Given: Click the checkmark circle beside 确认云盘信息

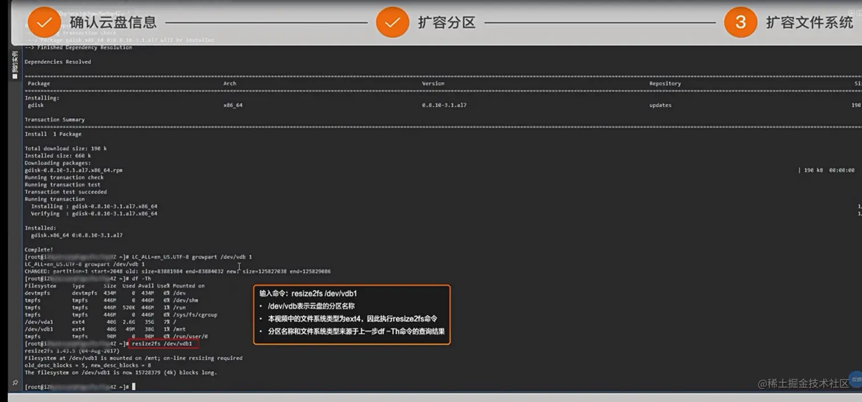Looking at the screenshot, I should (x=44, y=22).
